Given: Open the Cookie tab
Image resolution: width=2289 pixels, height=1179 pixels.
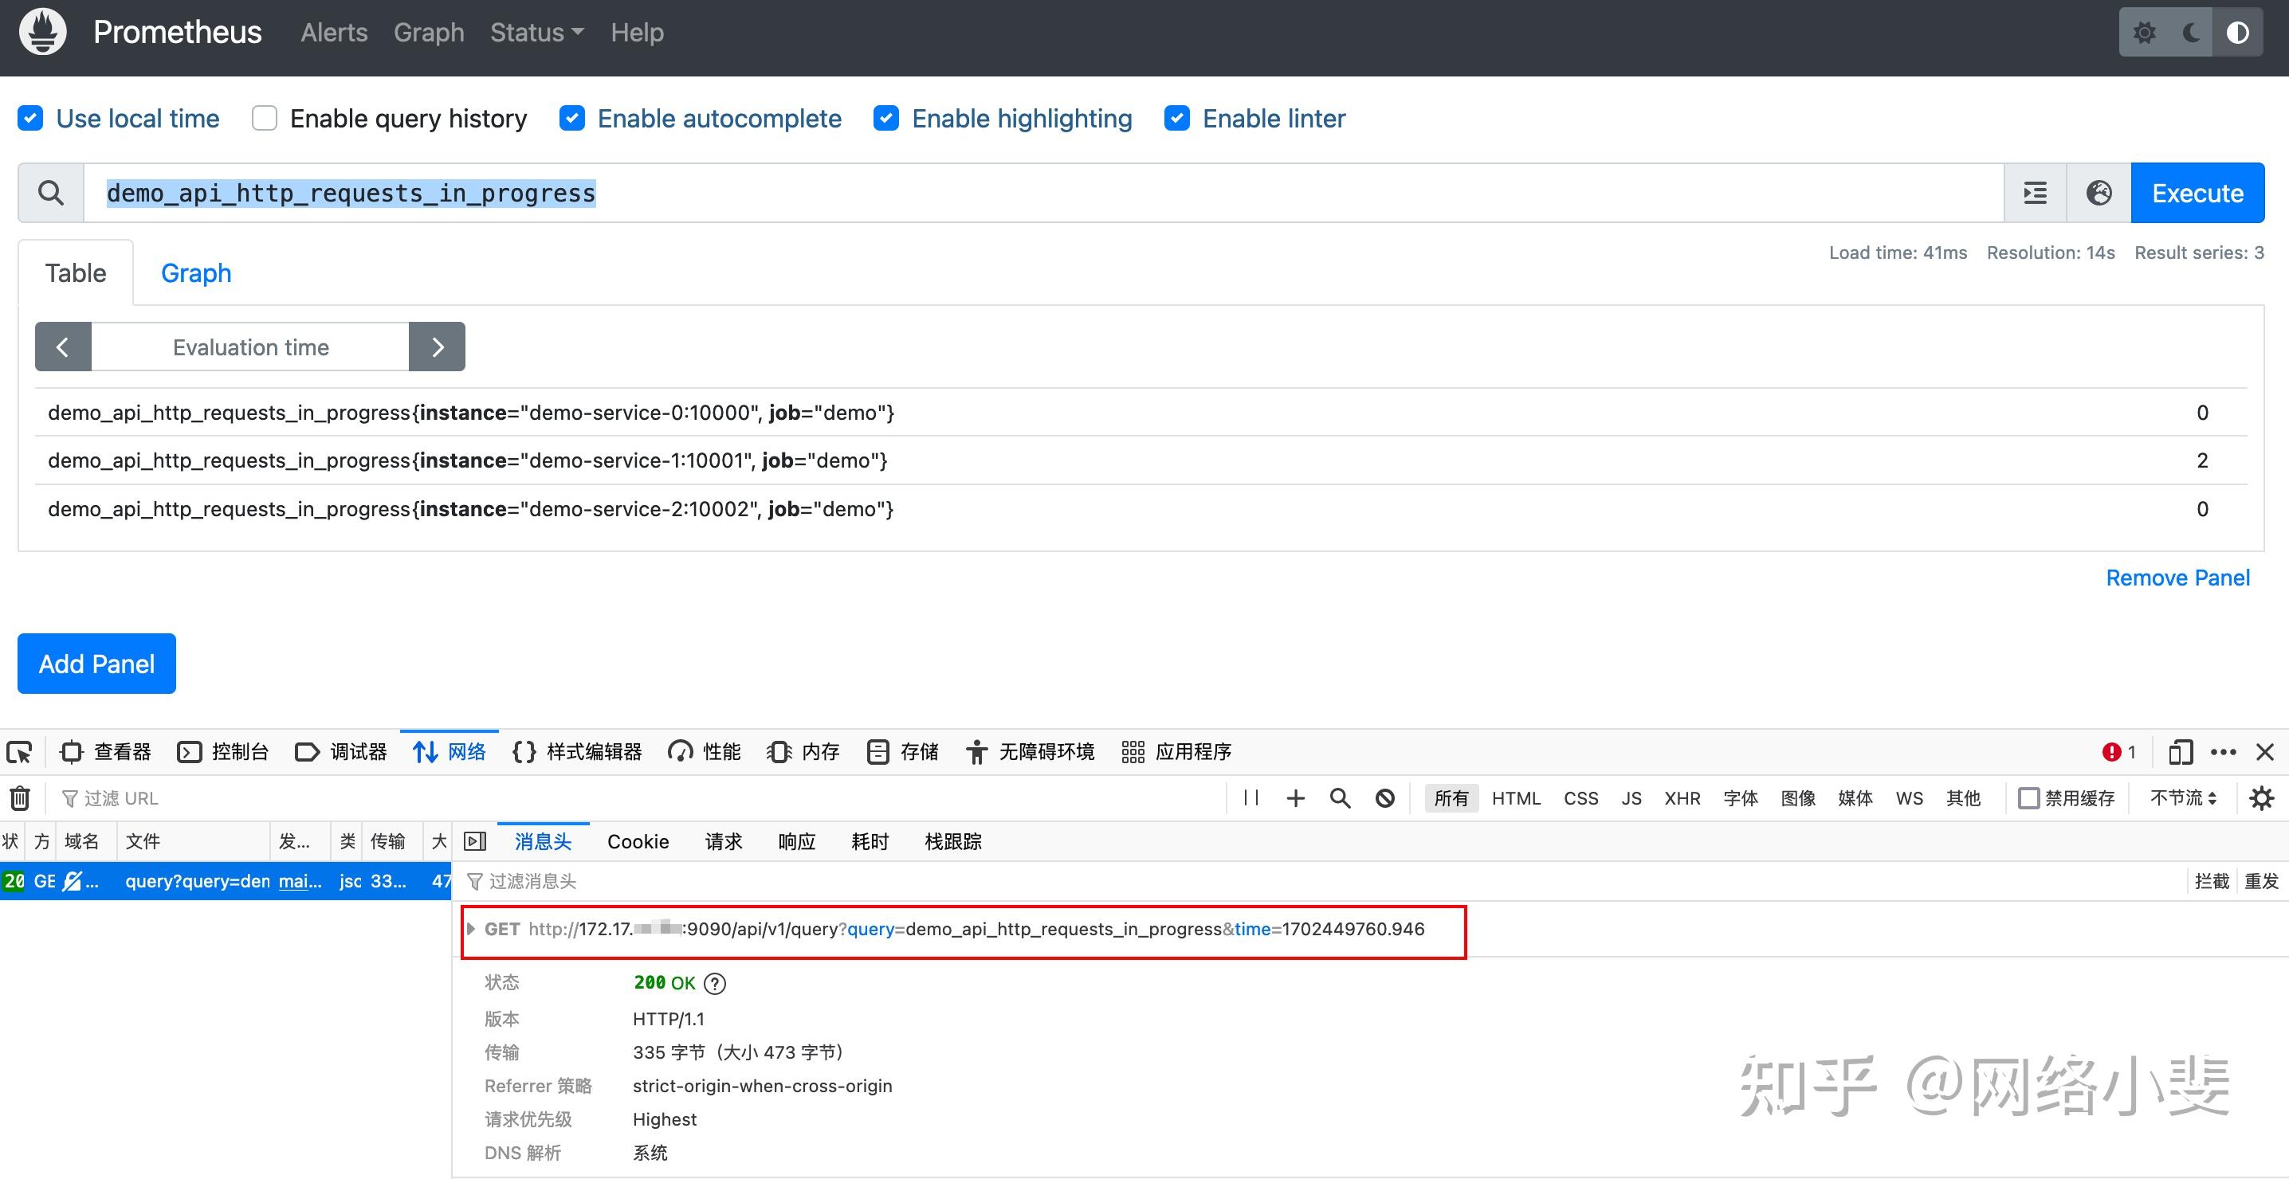Looking at the screenshot, I should pyautogui.click(x=637, y=841).
